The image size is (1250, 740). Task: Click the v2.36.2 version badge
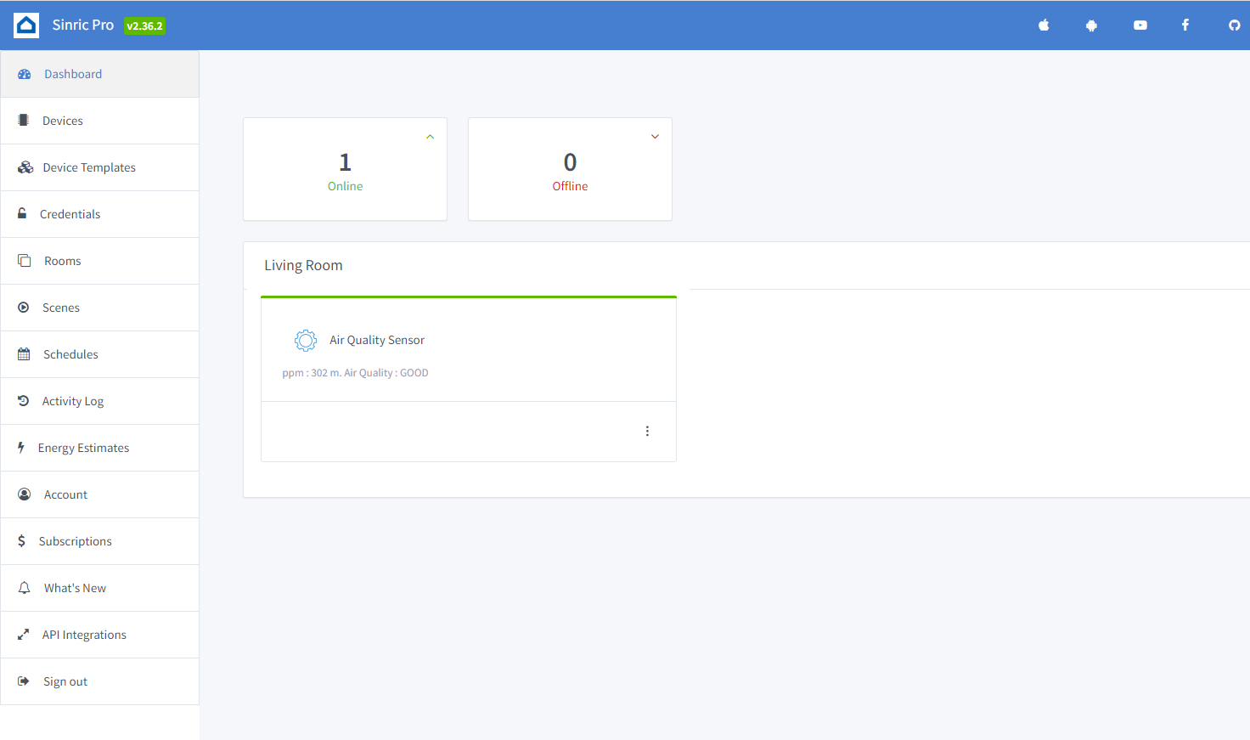(144, 26)
